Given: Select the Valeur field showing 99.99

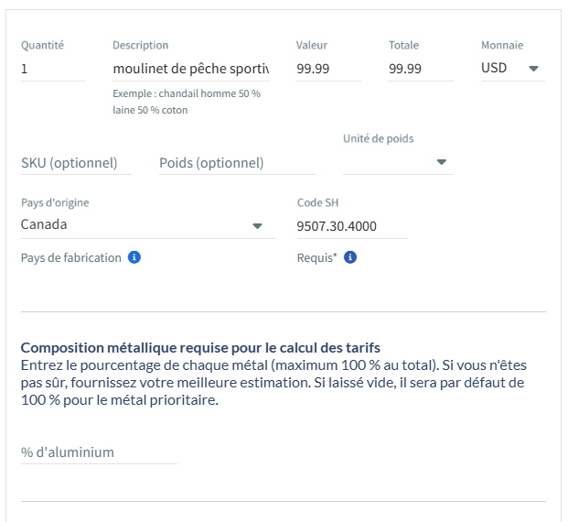Looking at the screenshot, I should [x=328, y=69].
